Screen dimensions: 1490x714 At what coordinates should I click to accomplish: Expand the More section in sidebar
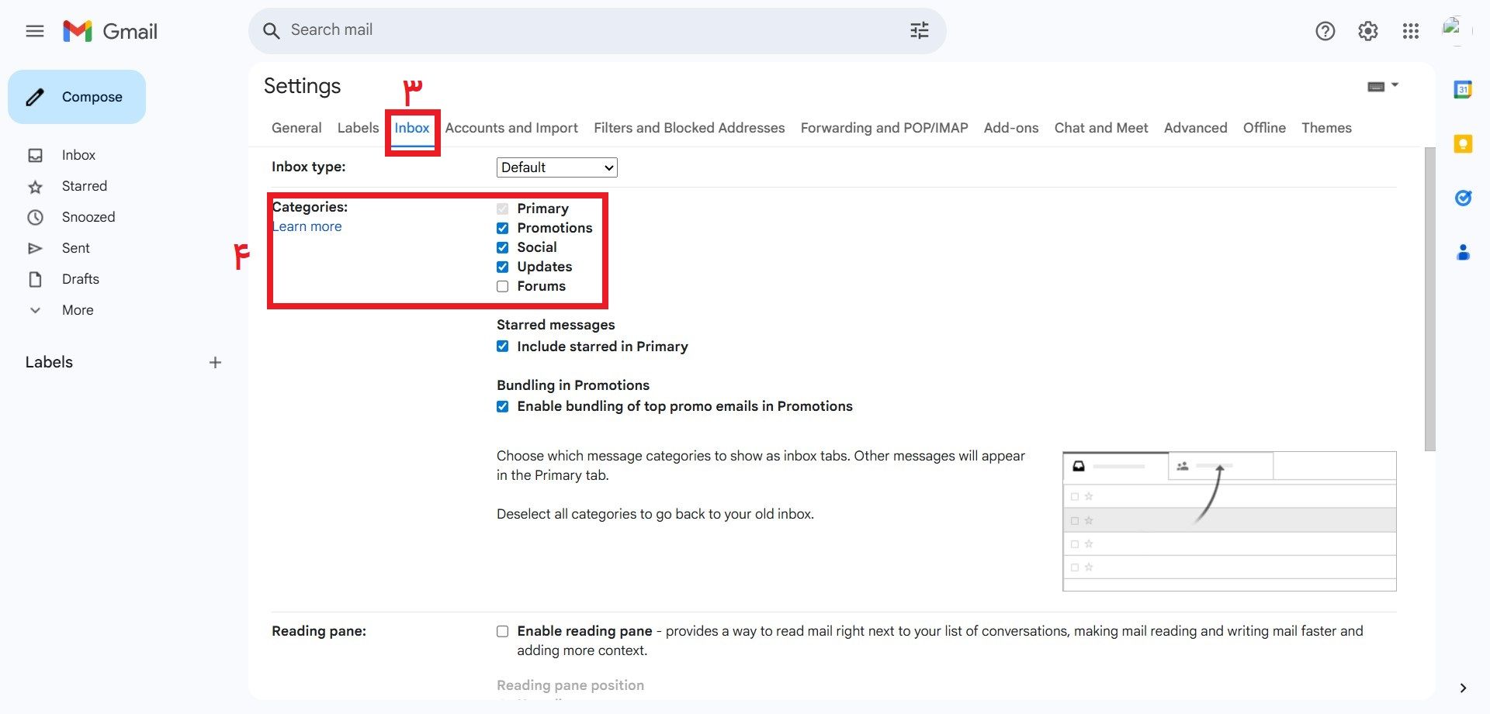tap(77, 310)
